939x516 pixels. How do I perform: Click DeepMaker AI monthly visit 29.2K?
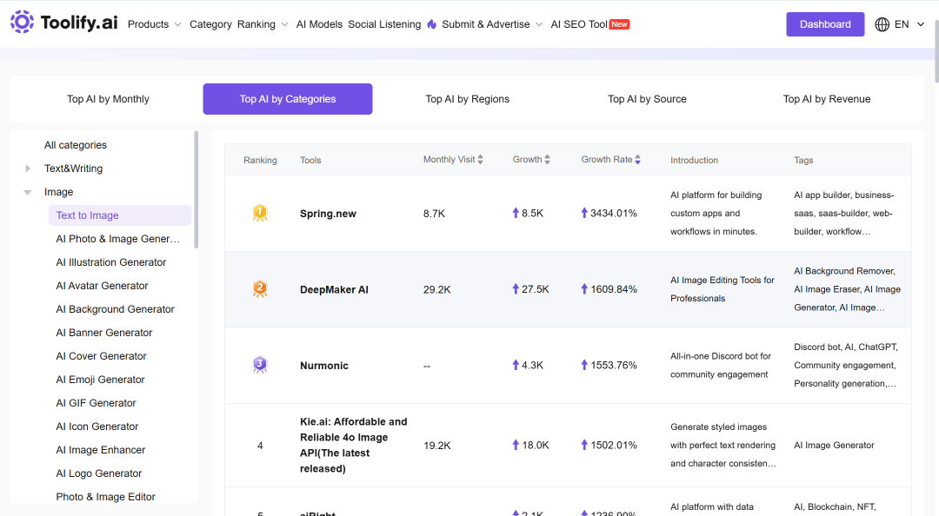point(437,290)
